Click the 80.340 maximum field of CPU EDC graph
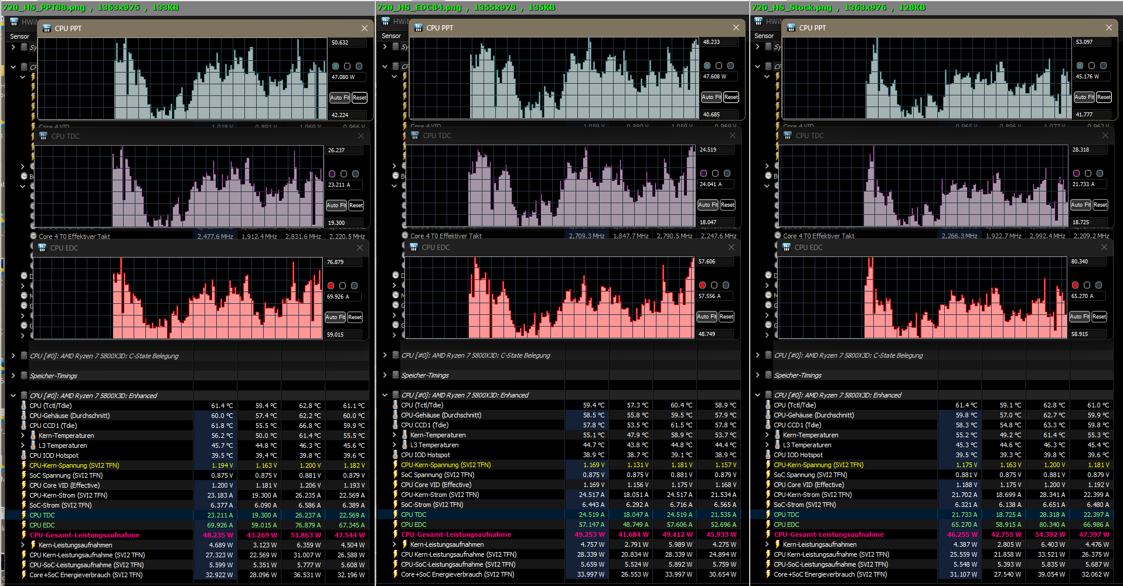Viewport: 1123px width, 586px height. click(x=1088, y=262)
